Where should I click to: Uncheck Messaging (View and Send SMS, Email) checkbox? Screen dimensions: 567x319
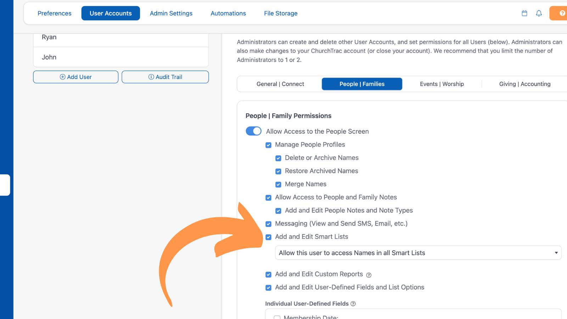[268, 224]
